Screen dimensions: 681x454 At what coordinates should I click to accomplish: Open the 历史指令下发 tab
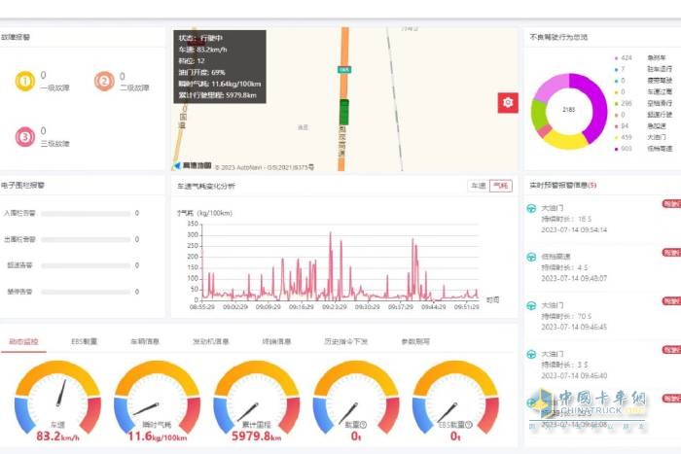346,341
